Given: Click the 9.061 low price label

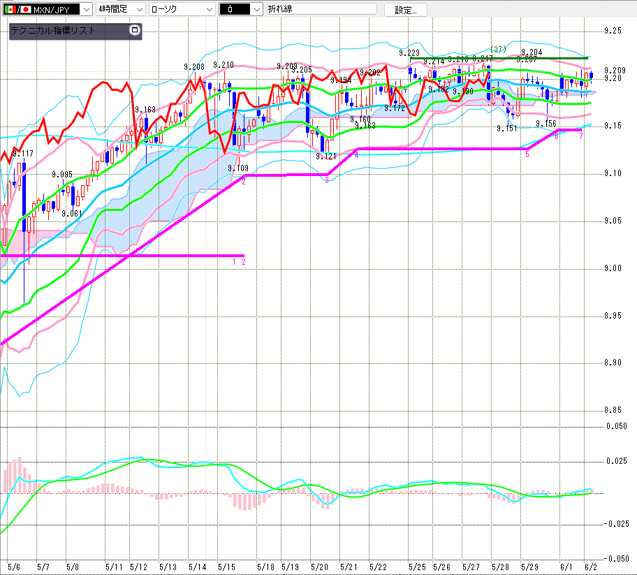Looking at the screenshot, I should 71,213.
